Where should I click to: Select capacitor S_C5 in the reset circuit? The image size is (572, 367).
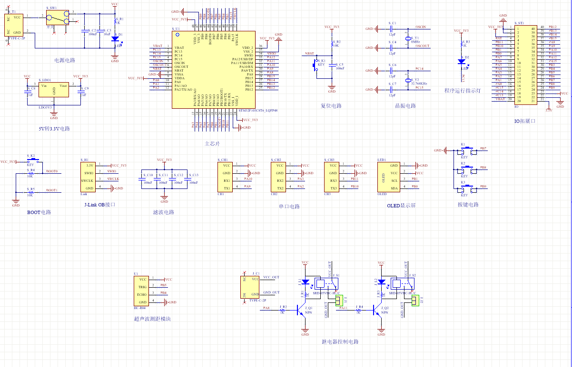332,66
